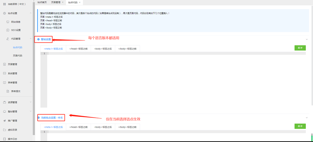Open 站点代码 in the sidebar
This screenshot has width=313, height=142.
coord(17,48)
